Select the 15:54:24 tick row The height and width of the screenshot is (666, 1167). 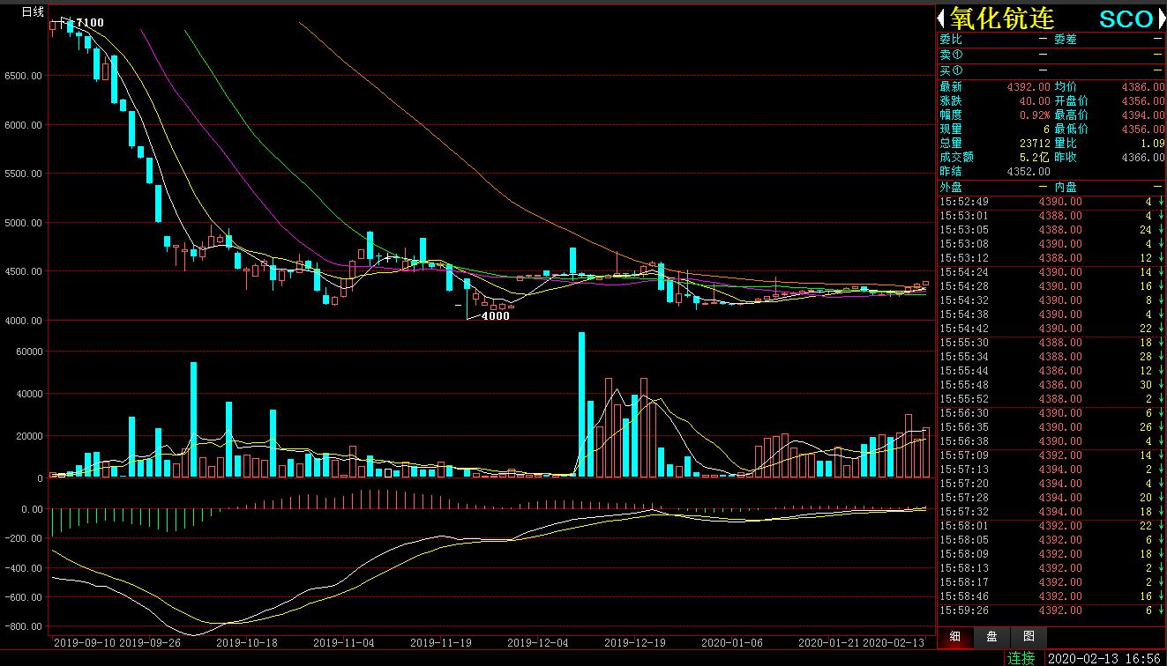(1051, 272)
